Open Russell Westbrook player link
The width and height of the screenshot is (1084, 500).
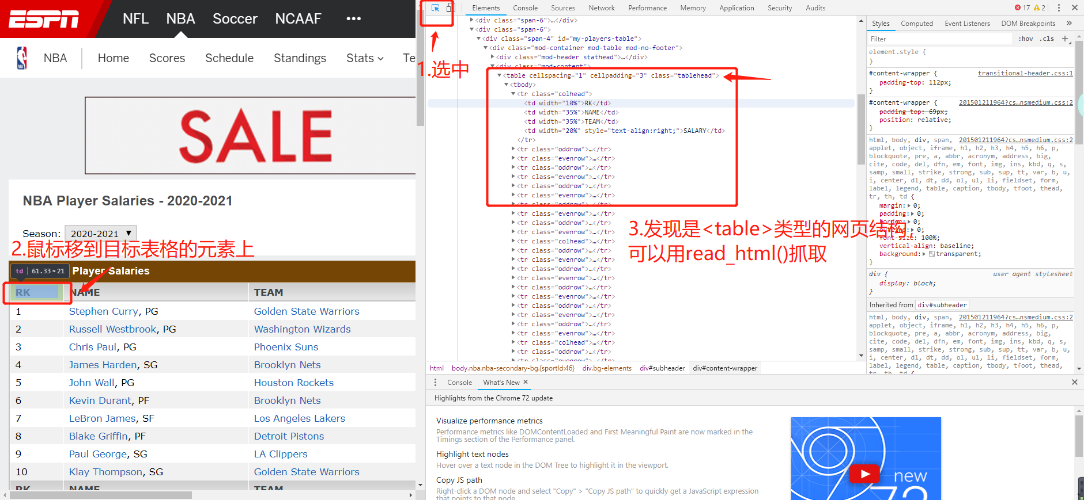113,329
